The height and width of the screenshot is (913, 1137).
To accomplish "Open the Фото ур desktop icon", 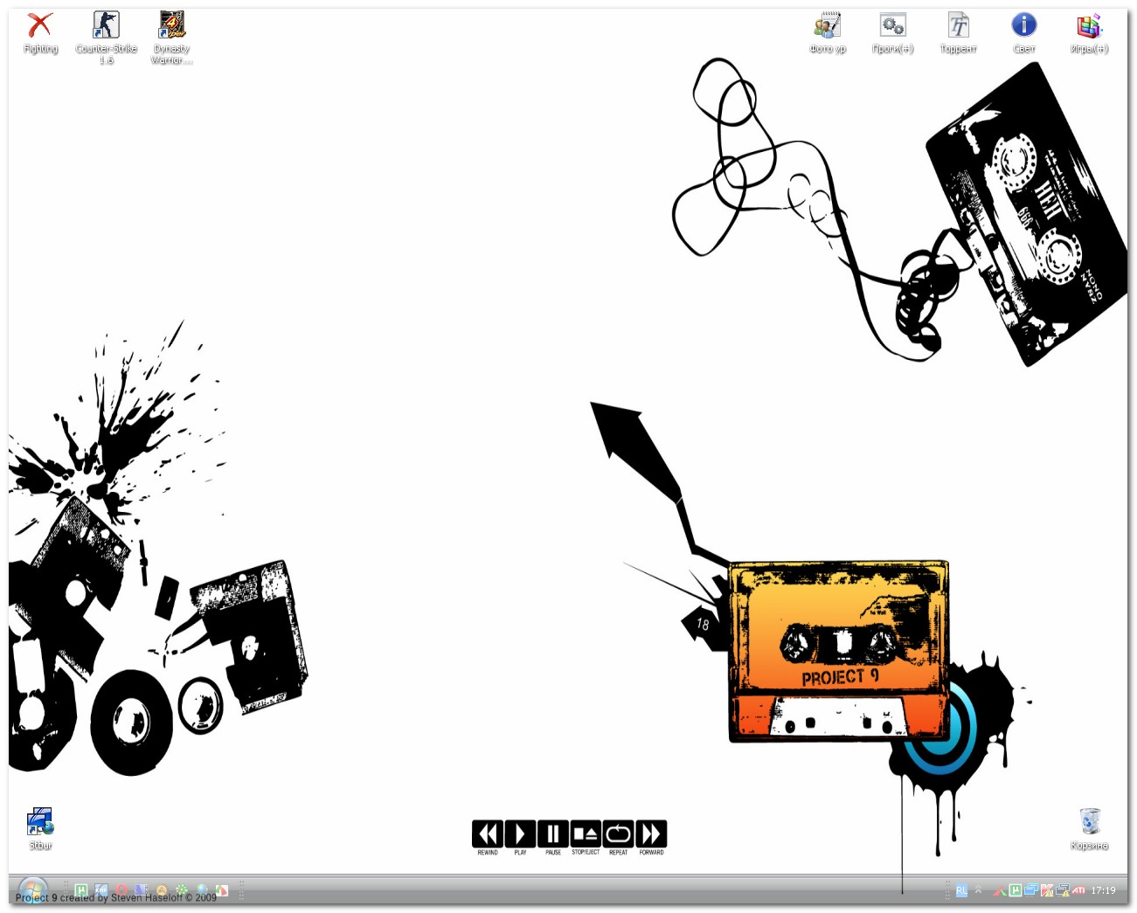I will (827, 26).
